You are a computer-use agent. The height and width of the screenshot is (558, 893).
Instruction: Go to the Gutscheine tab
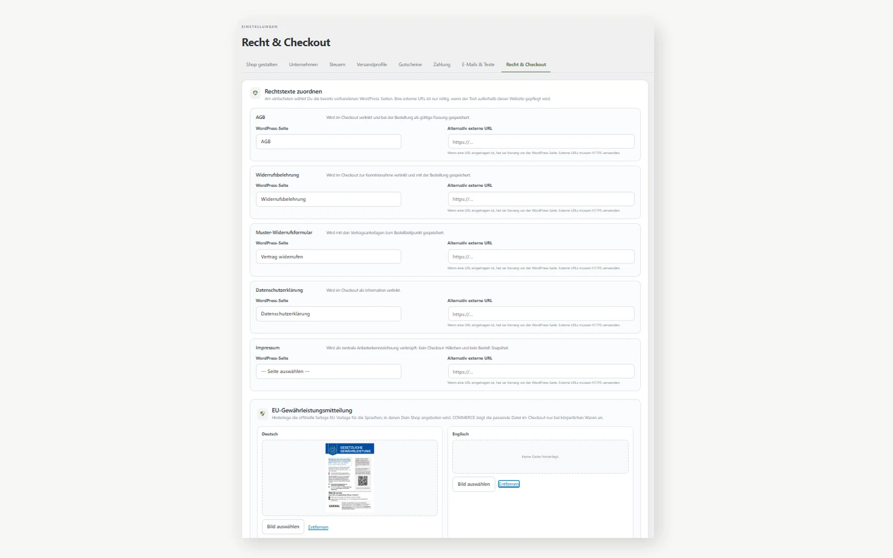(x=410, y=65)
